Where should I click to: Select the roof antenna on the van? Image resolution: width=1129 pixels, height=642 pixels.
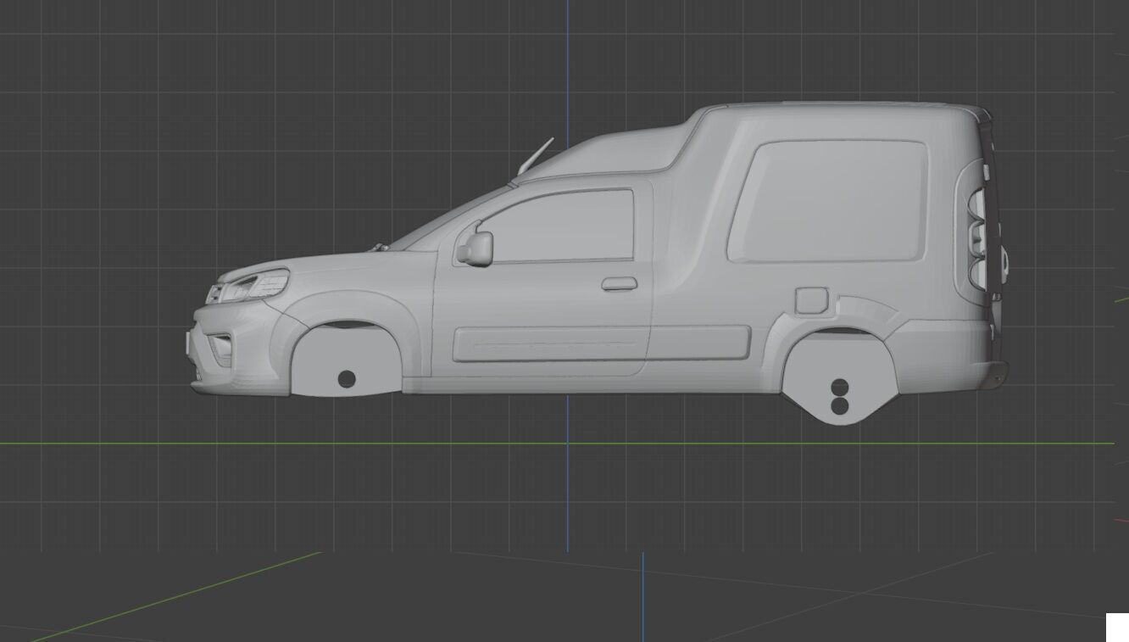(536, 156)
